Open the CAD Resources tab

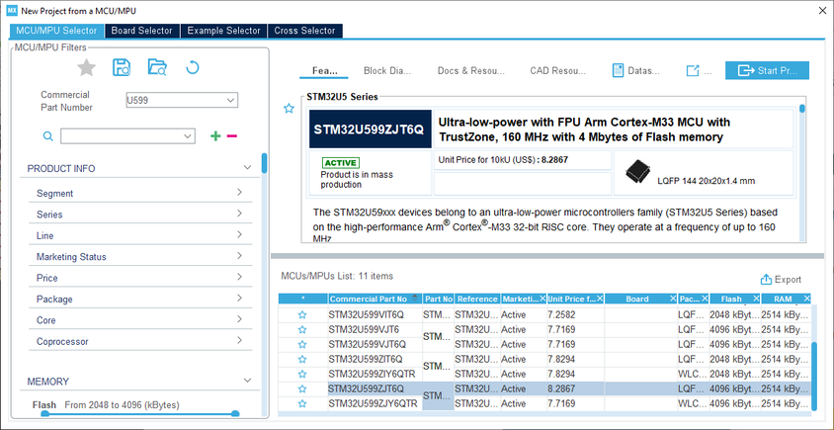[x=557, y=71]
